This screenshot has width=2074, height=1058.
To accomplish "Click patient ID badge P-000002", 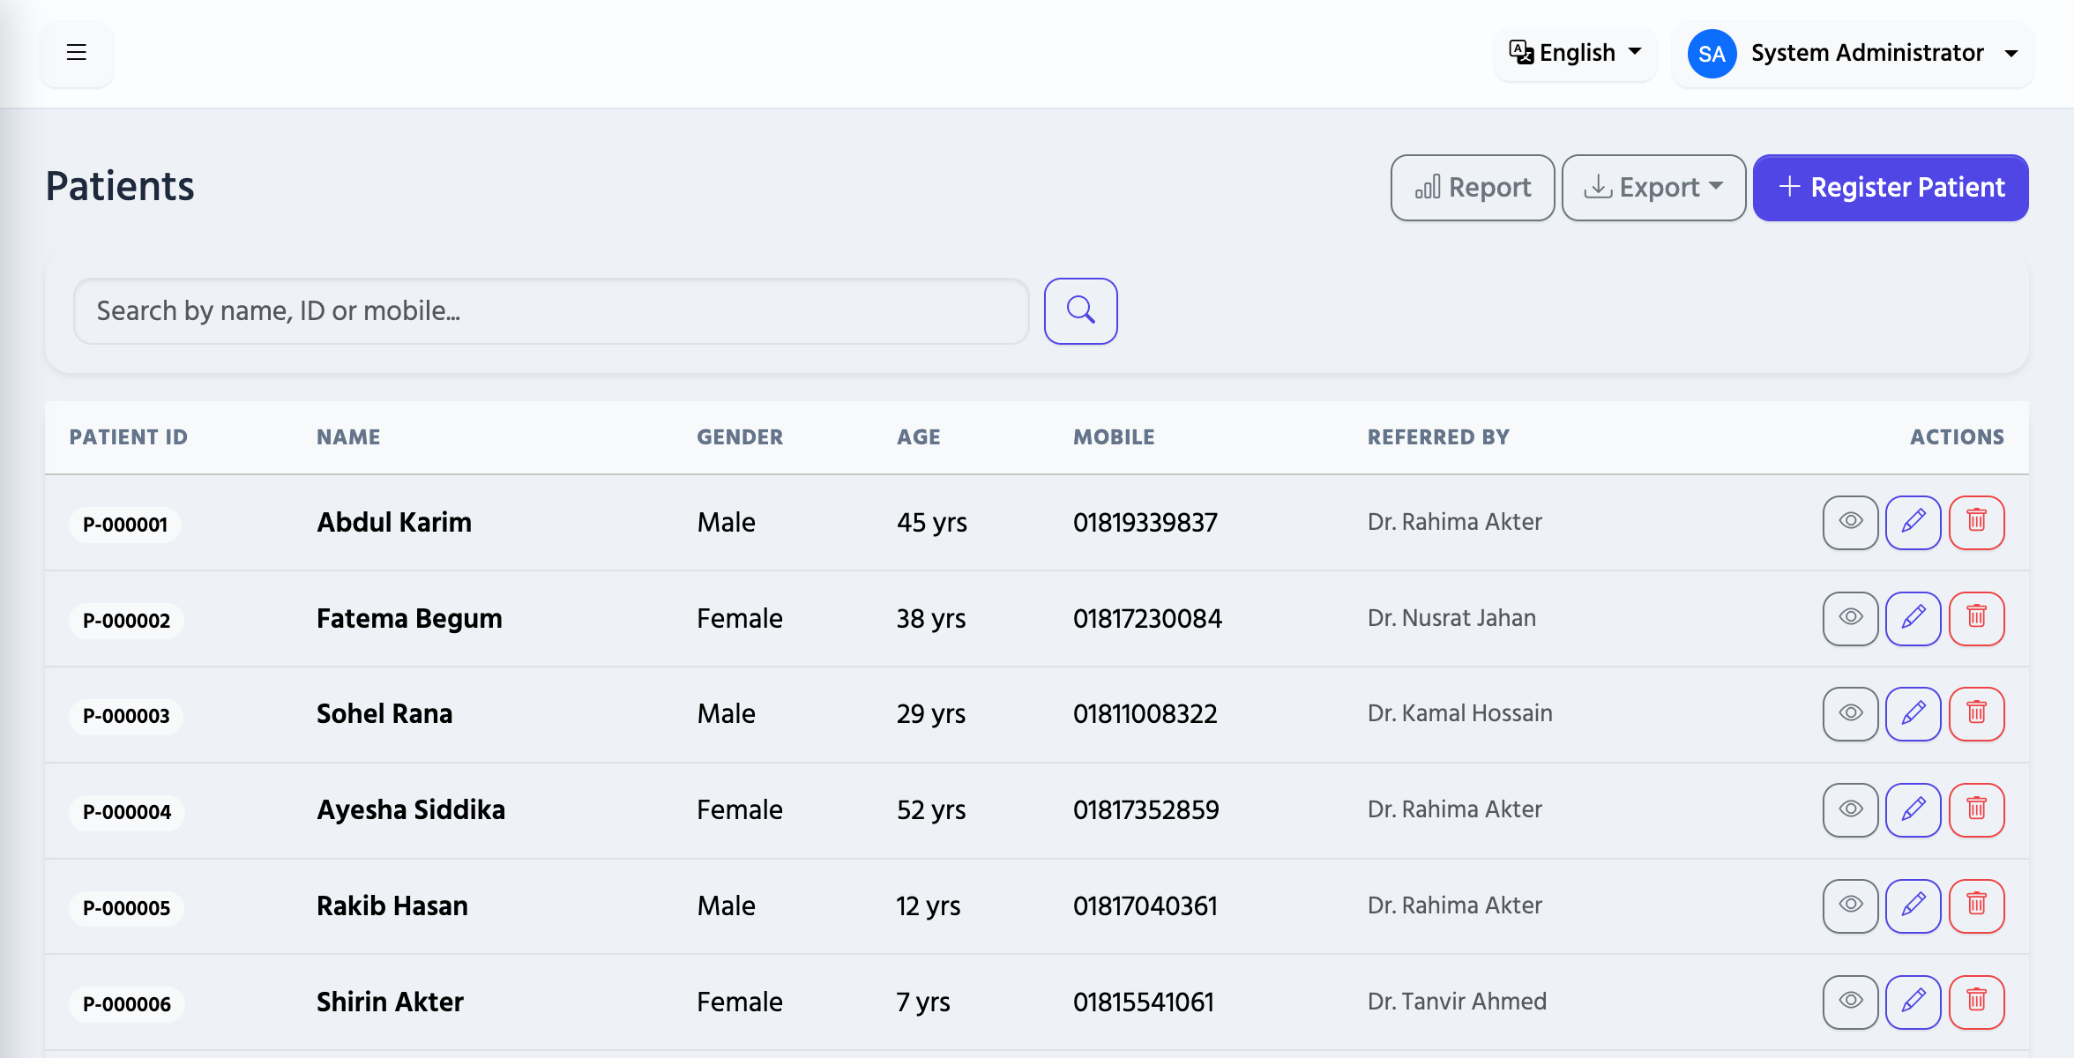I will tap(126, 621).
